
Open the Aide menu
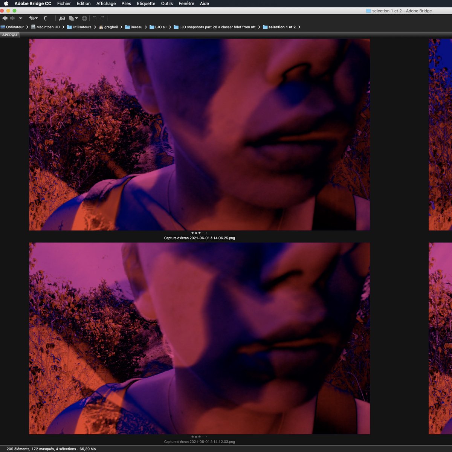[205, 3]
